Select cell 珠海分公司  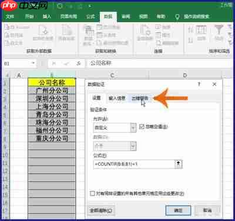(52, 123)
